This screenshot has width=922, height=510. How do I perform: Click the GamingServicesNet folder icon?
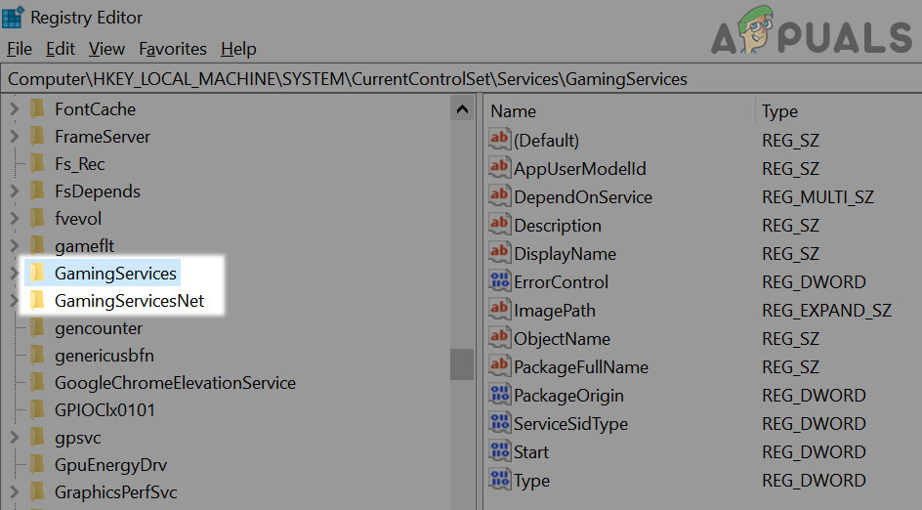pyautogui.click(x=37, y=301)
